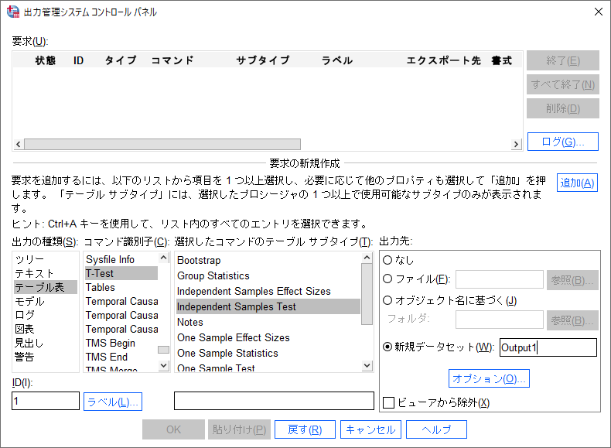Click the table subtype list scrollbar thumb
The height and width of the screenshot is (448, 611).
point(367,294)
